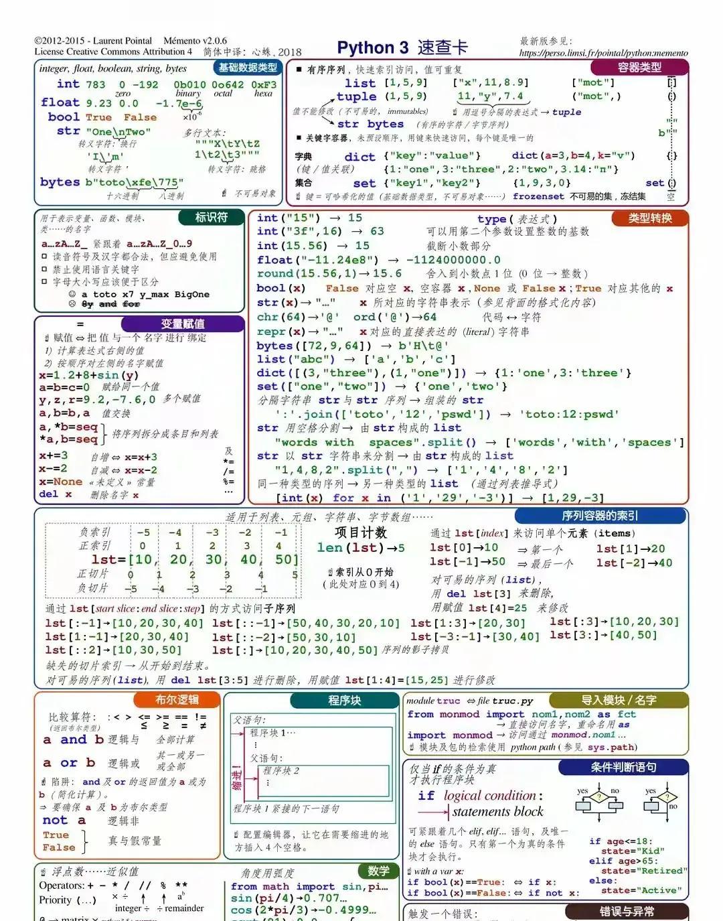This screenshot has height=921, width=723.
Task: Click the "Python 3 速查卡" title
Action: coord(402,48)
